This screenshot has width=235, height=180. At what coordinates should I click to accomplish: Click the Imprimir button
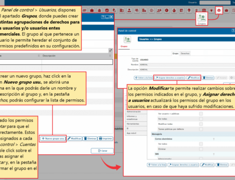tap(106, 139)
